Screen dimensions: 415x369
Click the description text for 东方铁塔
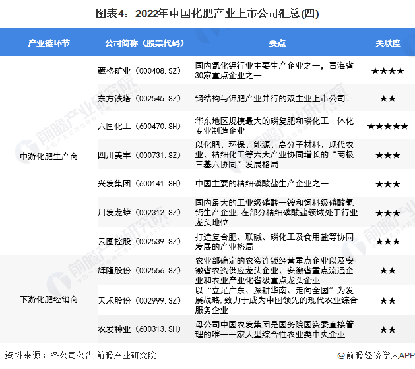click(270, 99)
